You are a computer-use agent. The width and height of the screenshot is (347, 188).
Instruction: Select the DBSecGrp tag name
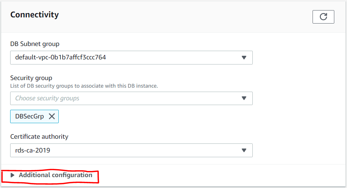(30, 116)
